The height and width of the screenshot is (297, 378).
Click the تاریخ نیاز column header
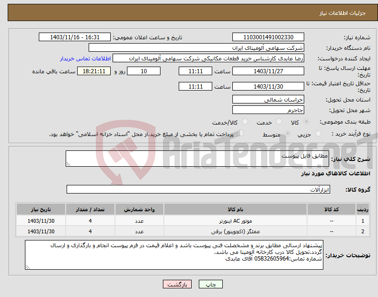pos(41,209)
